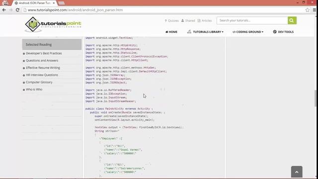Open Effective Resume Writing link
The image size is (318, 179).
43,68
